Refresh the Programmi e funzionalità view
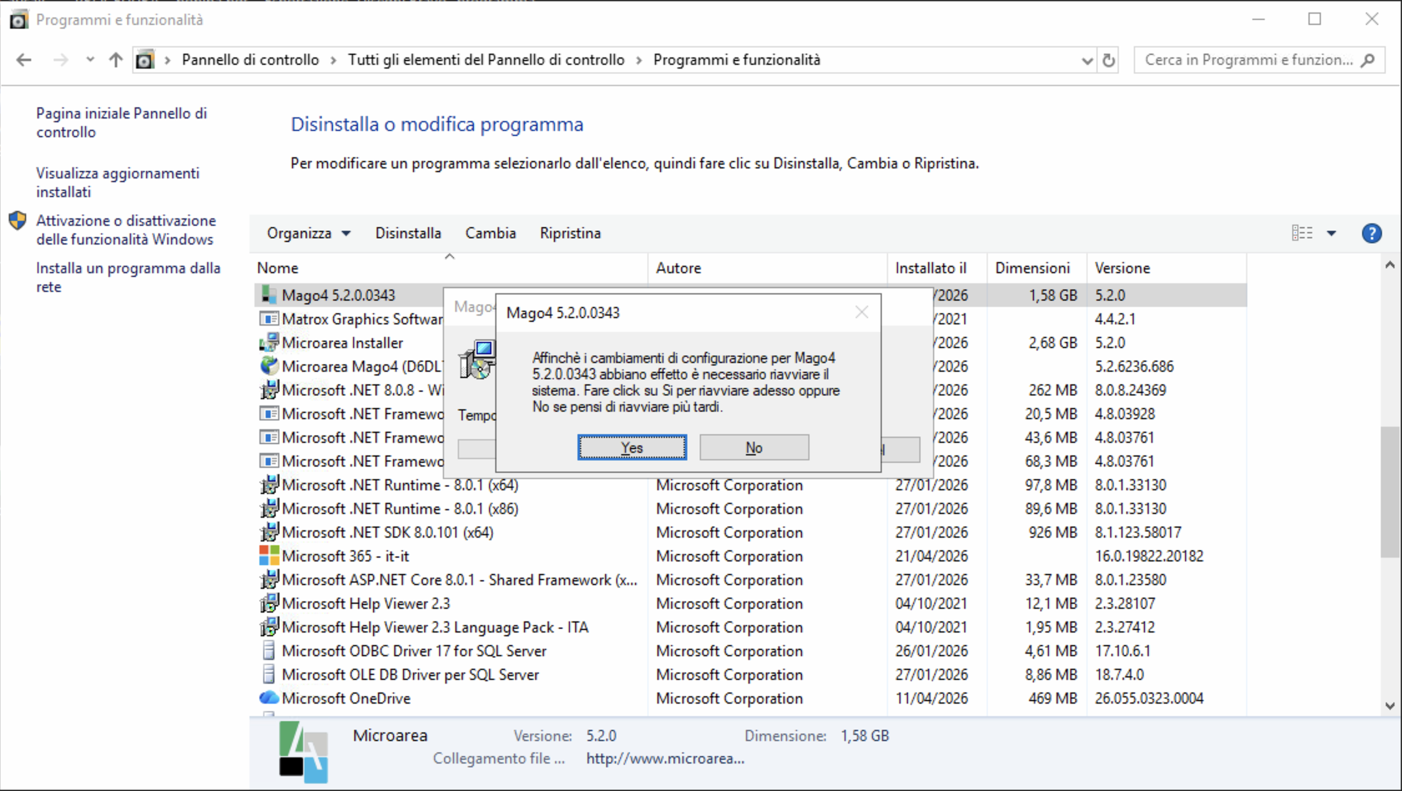1402x791 pixels. (1108, 60)
